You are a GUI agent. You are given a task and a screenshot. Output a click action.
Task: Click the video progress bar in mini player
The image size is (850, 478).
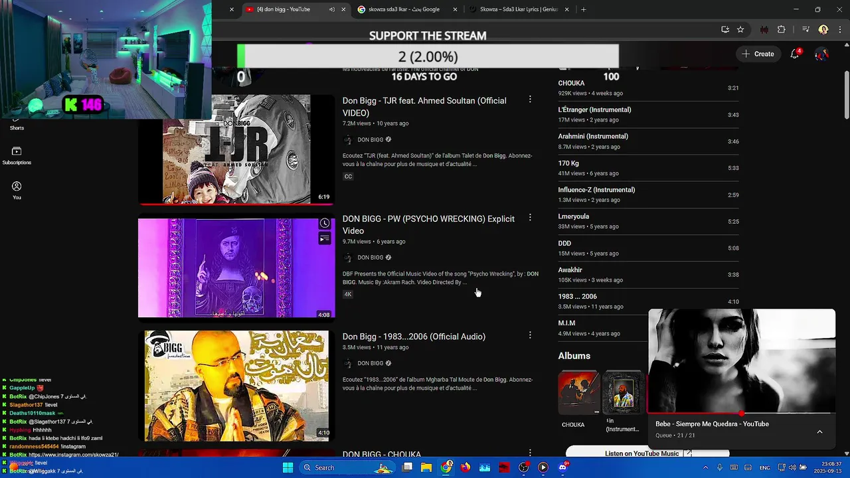click(x=742, y=413)
